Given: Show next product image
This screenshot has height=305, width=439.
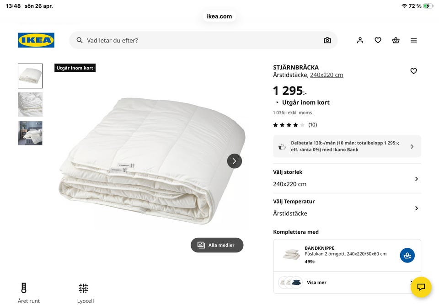Looking at the screenshot, I should pos(235,161).
